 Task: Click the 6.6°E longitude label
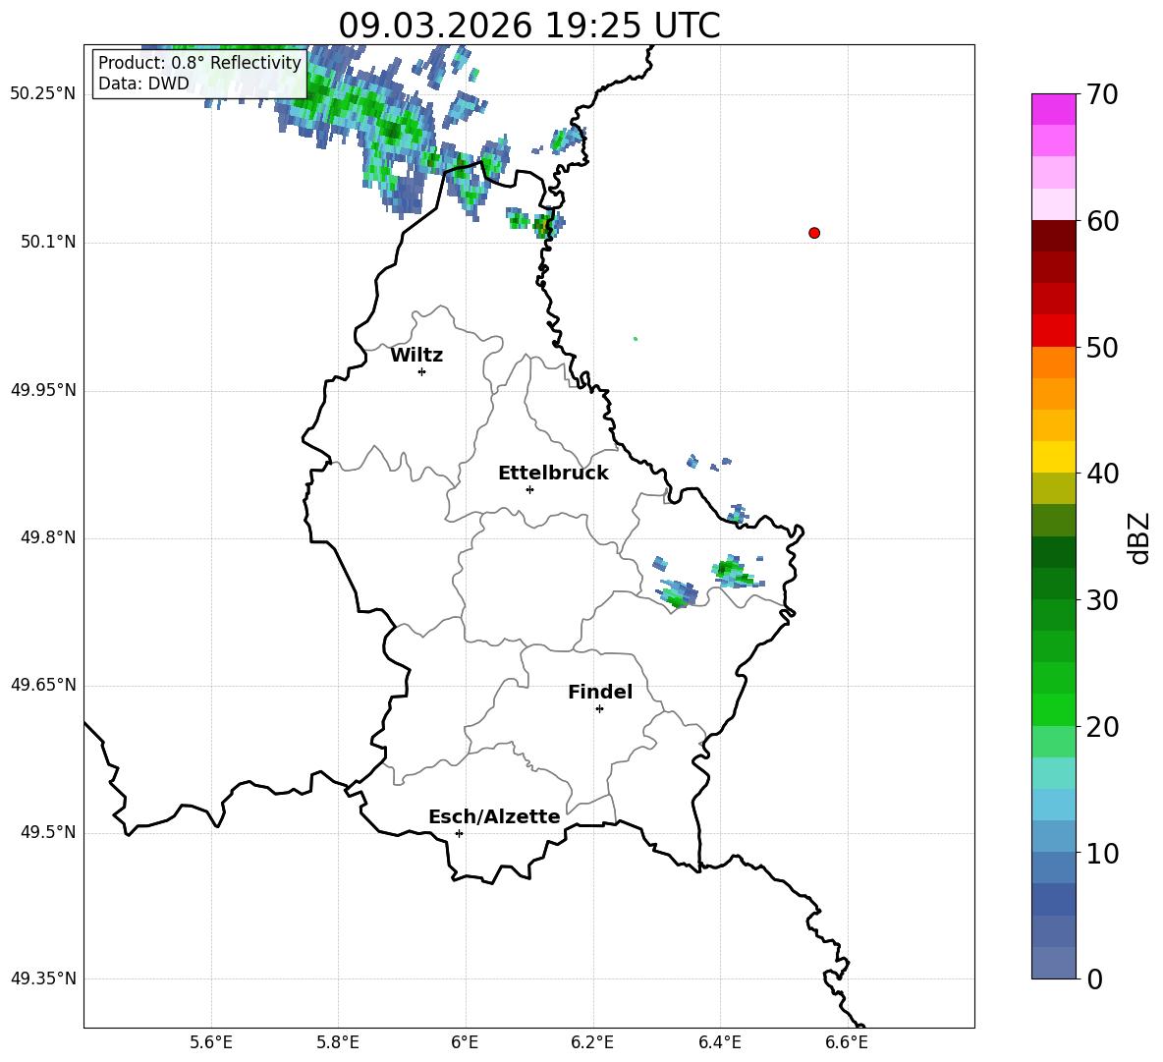tap(847, 1042)
